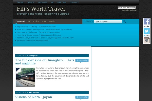Open the ARCHIVES menu item
The width and height of the screenshot is (152, 101).
[x=43, y=3]
